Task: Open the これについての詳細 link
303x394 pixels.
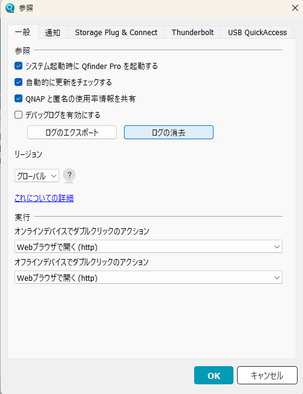Action: (44, 198)
